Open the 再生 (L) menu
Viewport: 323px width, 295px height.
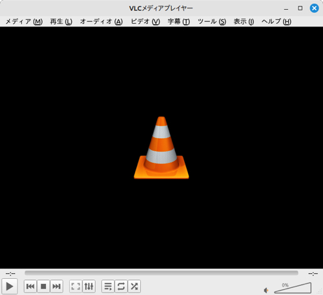pyautogui.click(x=61, y=21)
